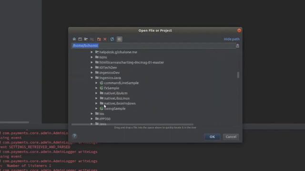Click the Hide path link

point(232,39)
